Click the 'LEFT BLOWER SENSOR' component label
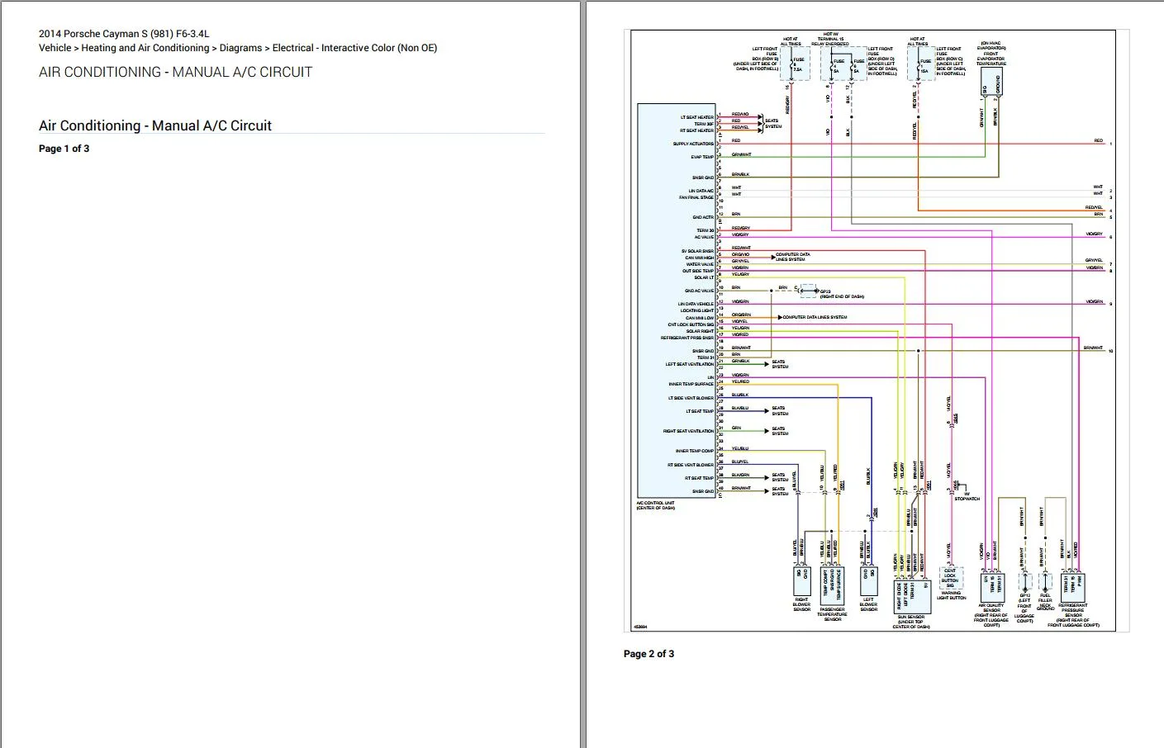 point(869,604)
